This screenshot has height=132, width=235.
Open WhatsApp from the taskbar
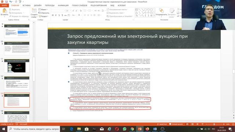(124, 129)
